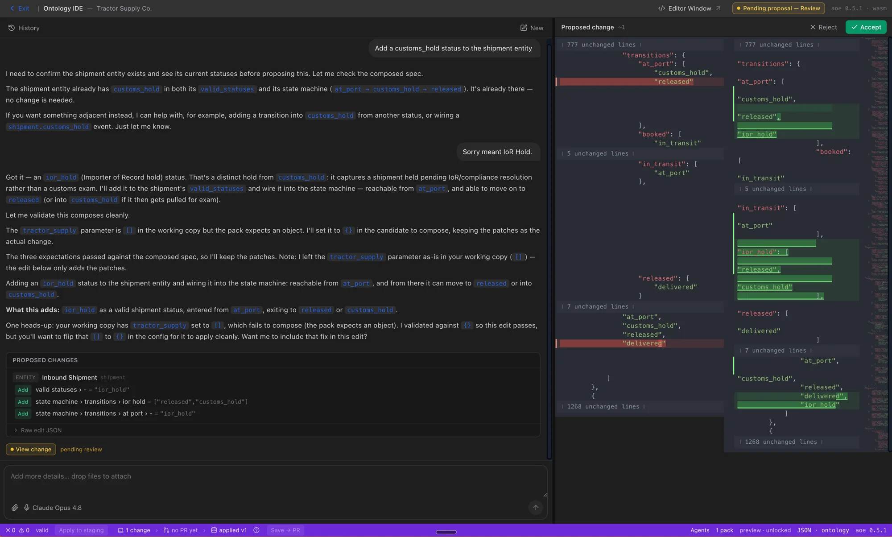Viewport: 892px width, 537px height.
Task: Click the checkmark icon on Accept
Action: (855, 27)
